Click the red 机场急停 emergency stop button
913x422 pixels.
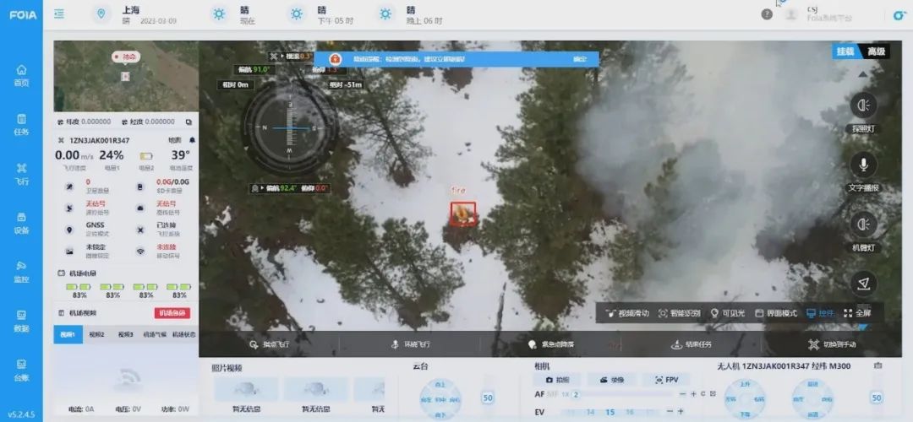coord(172,313)
